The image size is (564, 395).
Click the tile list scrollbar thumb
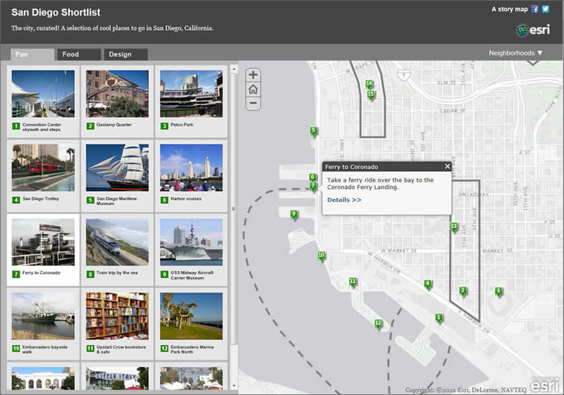click(234, 209)
